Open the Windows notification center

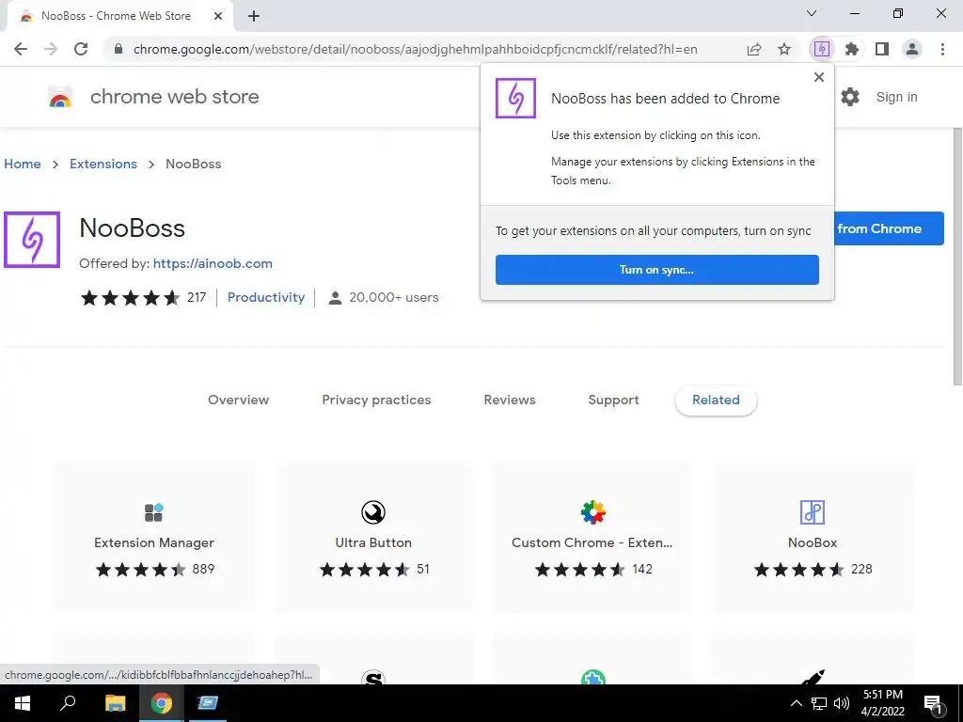(x=932, y=703)
